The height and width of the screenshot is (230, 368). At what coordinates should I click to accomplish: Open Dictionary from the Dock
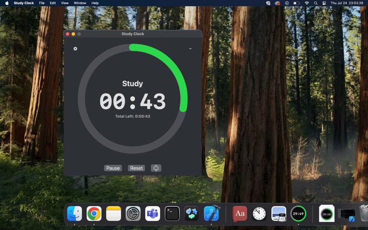240,213
